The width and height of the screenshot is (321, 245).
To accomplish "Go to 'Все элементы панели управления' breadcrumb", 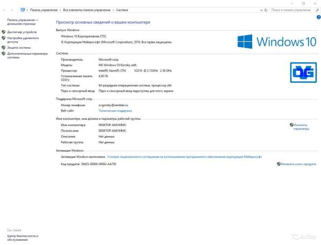I will [87, 10].
